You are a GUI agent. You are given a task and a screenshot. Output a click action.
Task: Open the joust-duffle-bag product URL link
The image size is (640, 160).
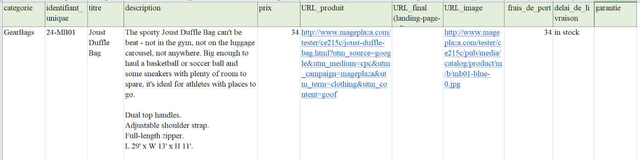[346, 63]
